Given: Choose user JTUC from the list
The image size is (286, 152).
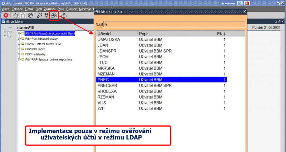Looking at the screenshot, I should (162, 63).
